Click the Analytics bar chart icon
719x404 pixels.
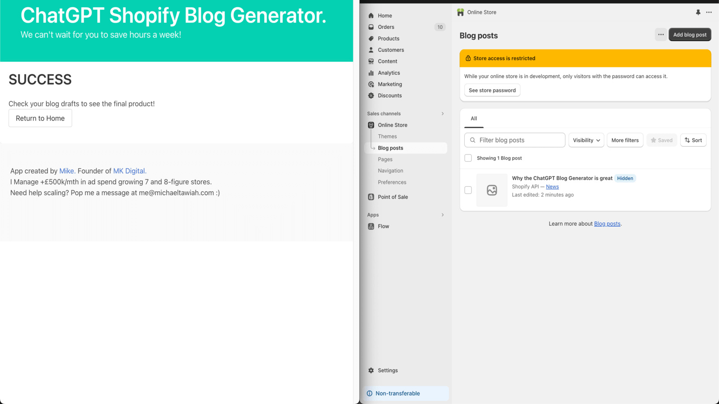point(371,73)
